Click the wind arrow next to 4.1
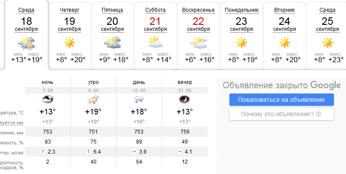Image resolution: width=346 pixels, height=174 pixels. click(179, 152)
